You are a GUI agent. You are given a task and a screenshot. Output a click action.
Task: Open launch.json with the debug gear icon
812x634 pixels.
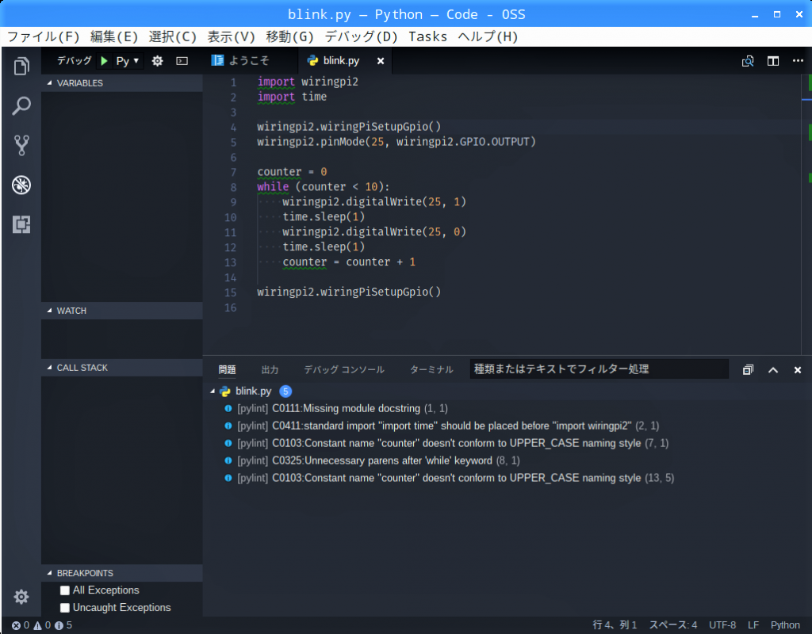(x=158, y=61)
